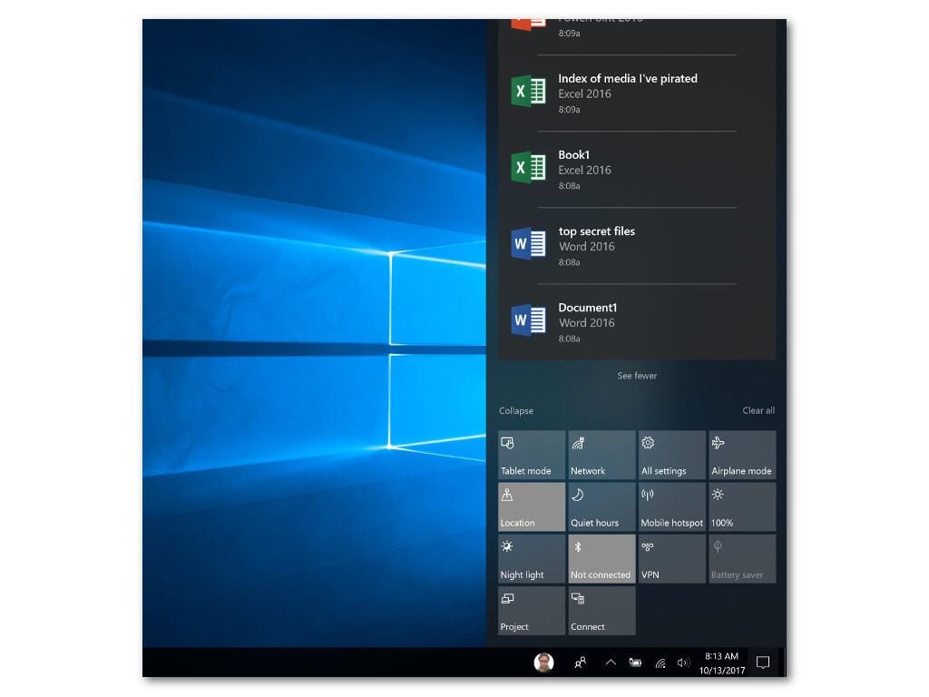Viewport: 929px width, 697px height.
Task: Open the Project quick action tile
Action: (x=532, y=611)
